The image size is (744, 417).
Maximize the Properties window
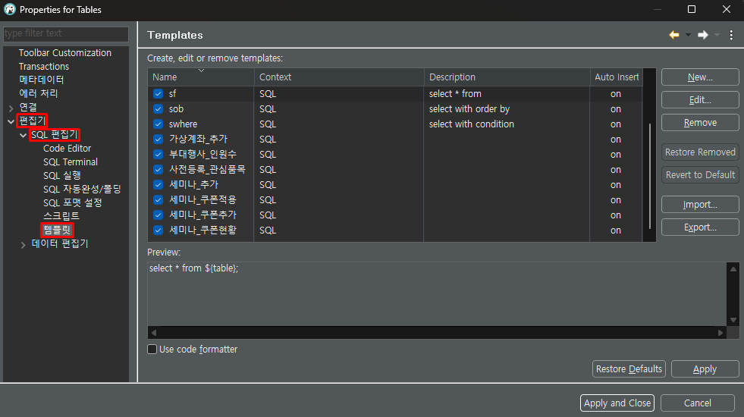pyautogui.click(x=692, y=10)
